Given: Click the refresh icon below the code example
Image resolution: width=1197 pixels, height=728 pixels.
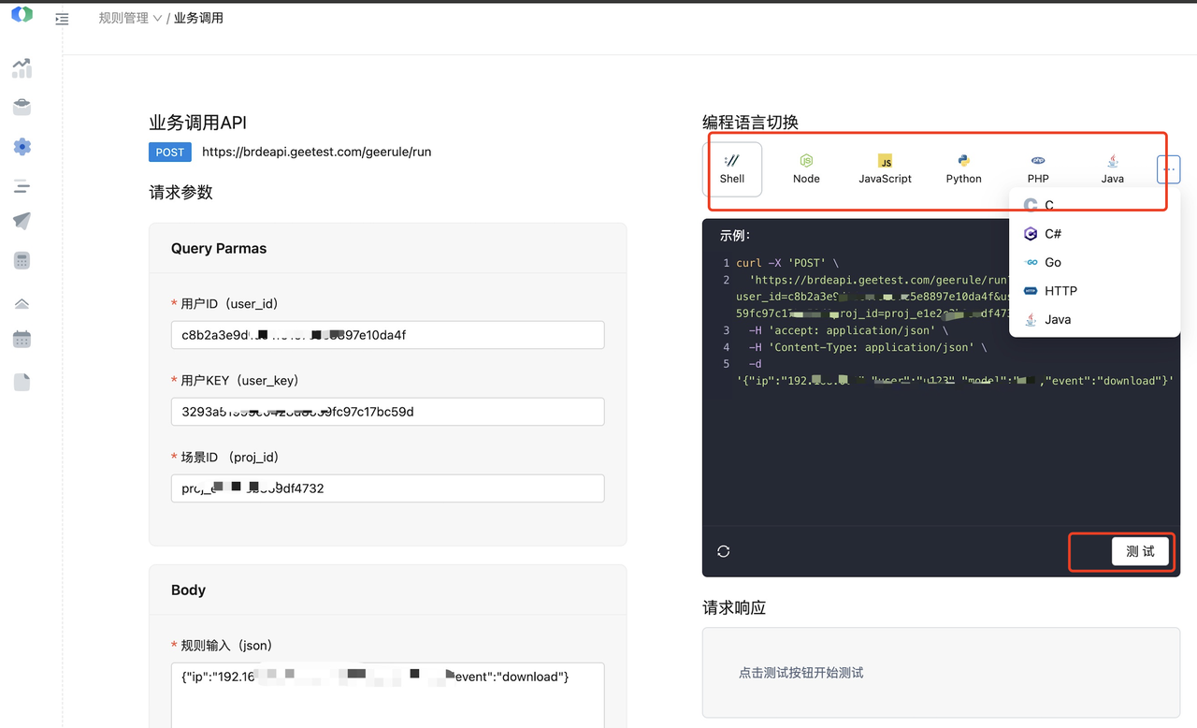Looking at the screenshot, I should (x=723, y=551).
